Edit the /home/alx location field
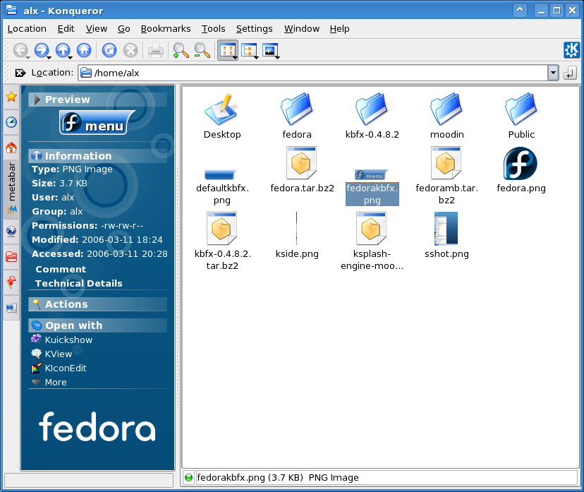Image resolution: width=584 pixels, height=492 pixels. [x=313, y=73]
